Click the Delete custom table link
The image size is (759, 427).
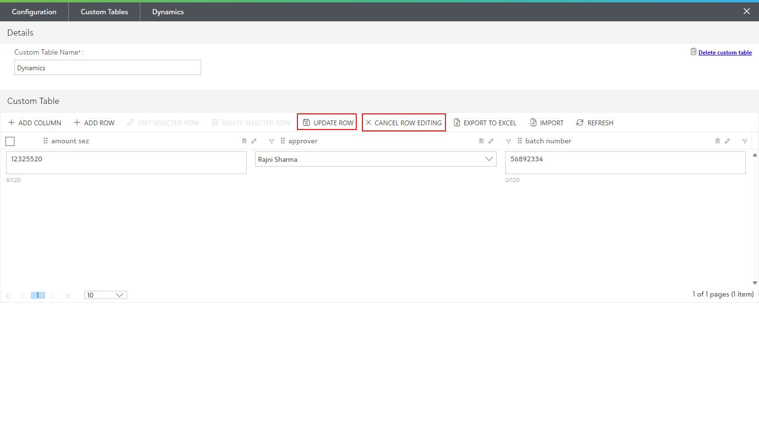(x=725, y=53)
